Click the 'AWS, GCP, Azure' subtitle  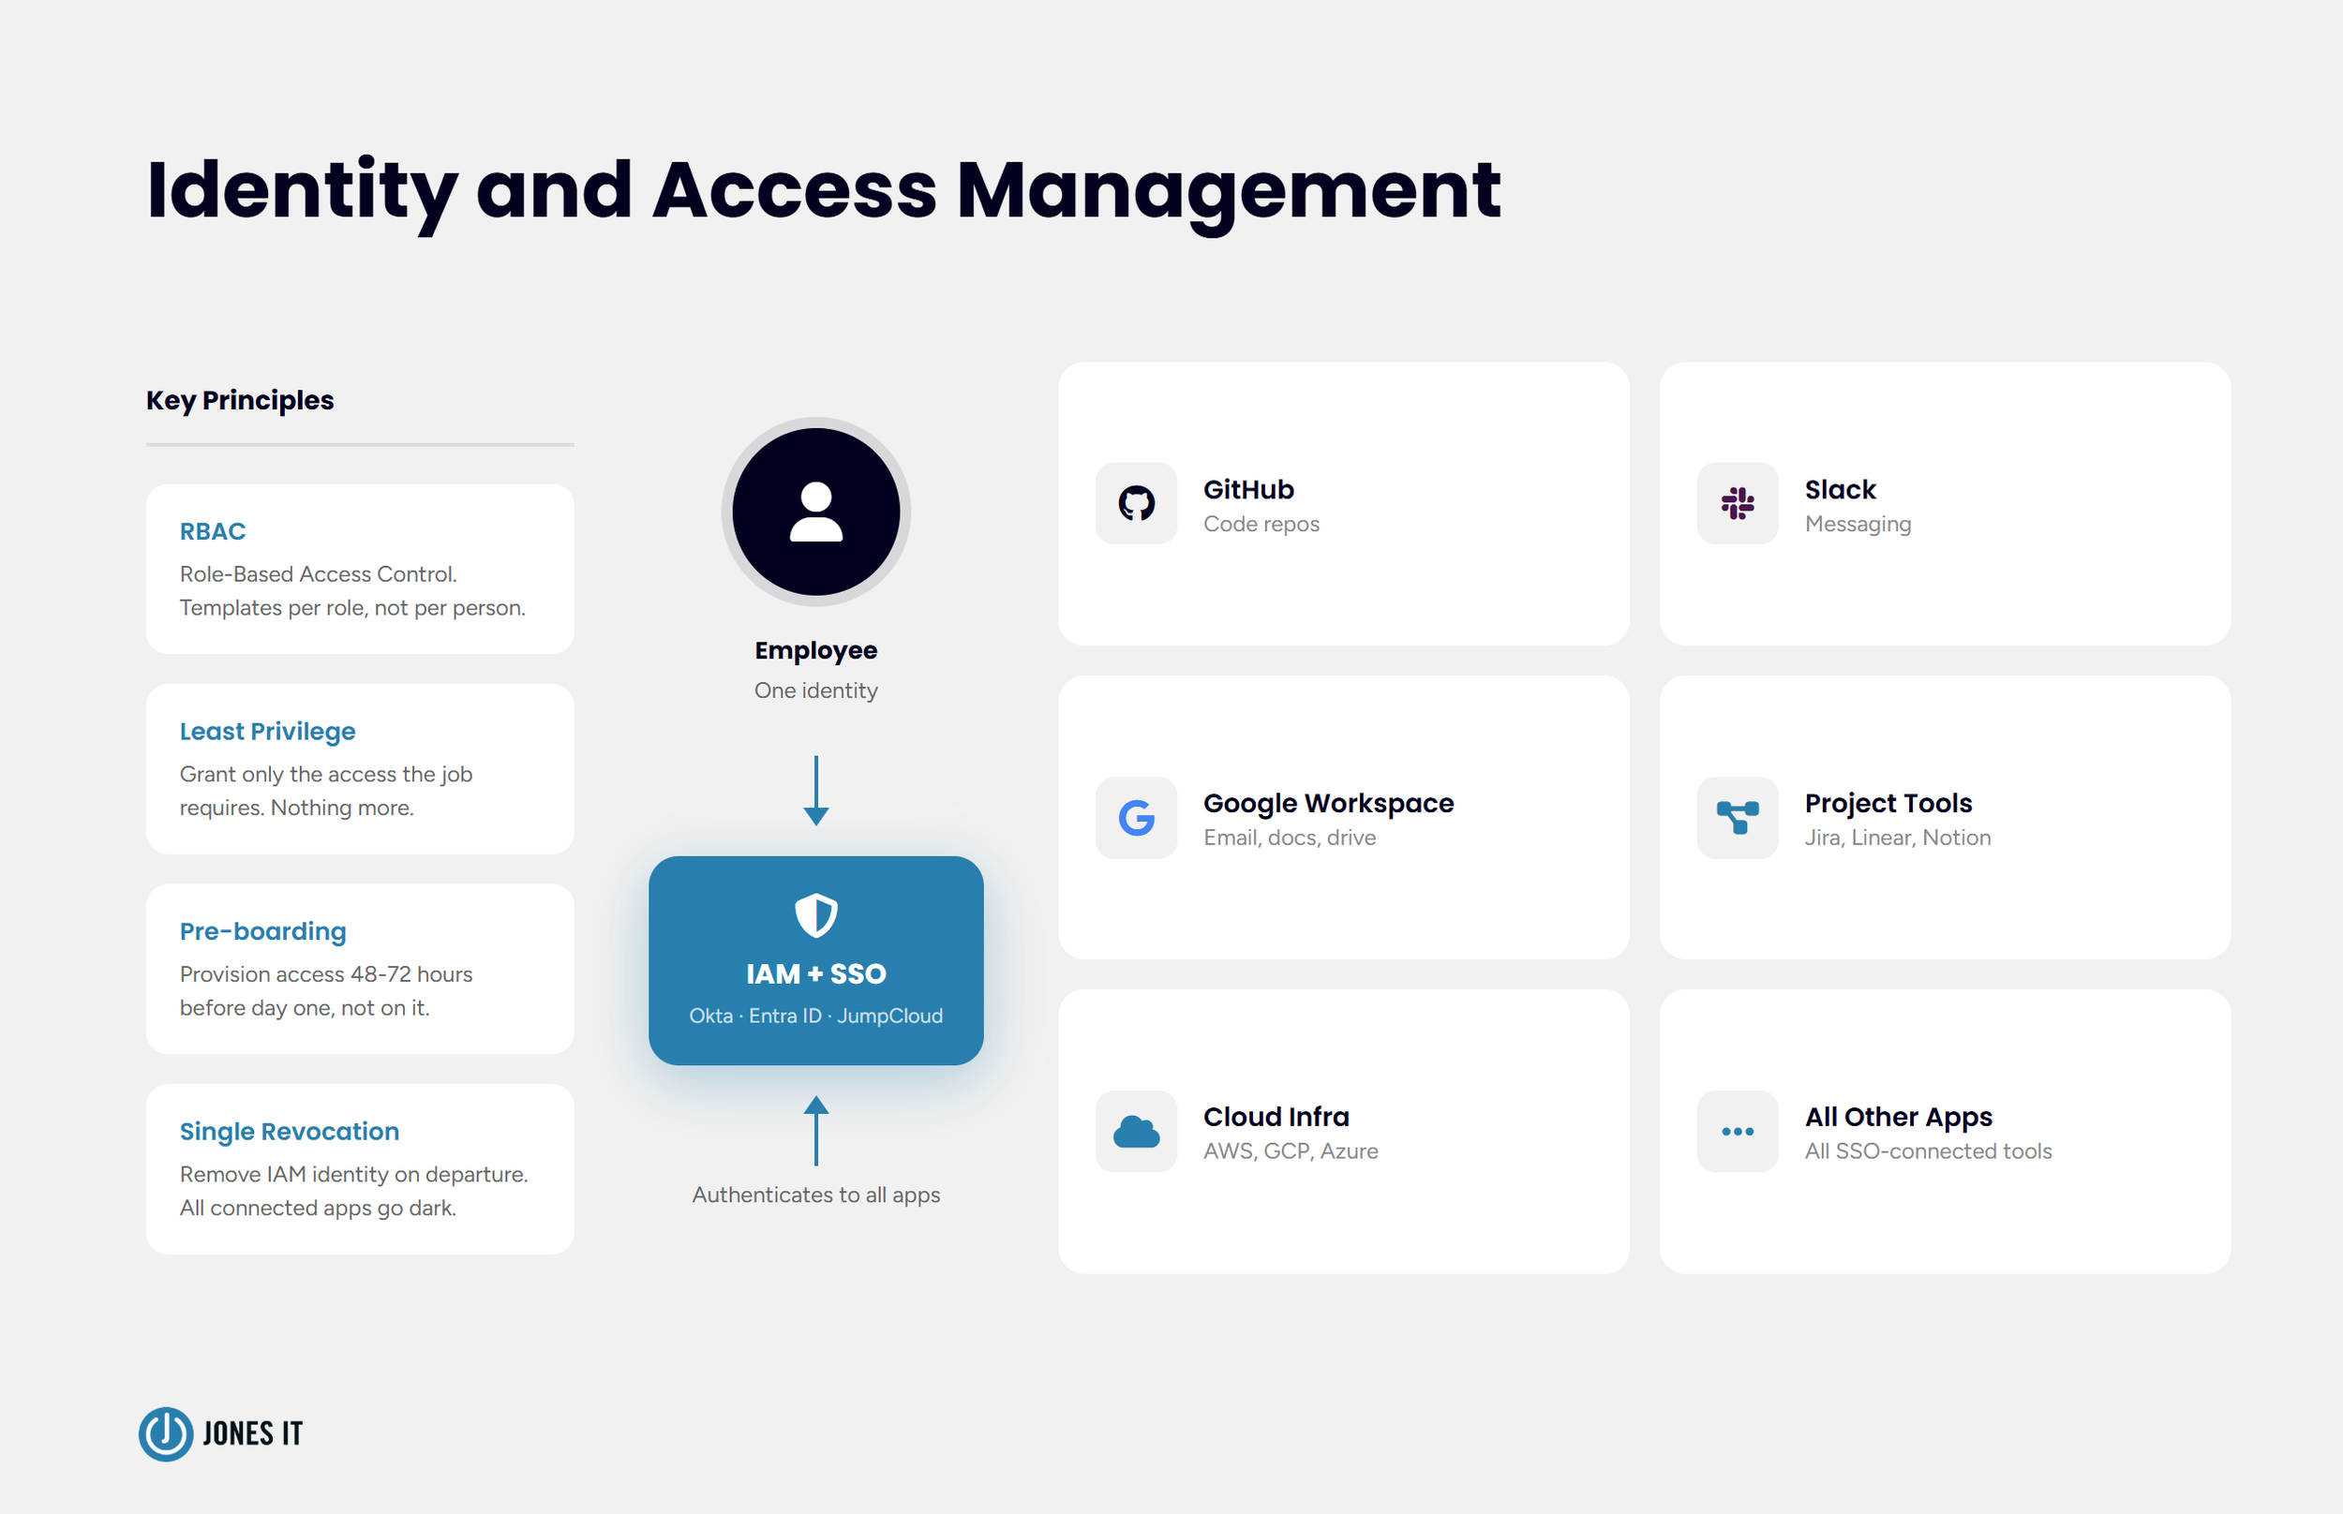pos(1291,1151)
